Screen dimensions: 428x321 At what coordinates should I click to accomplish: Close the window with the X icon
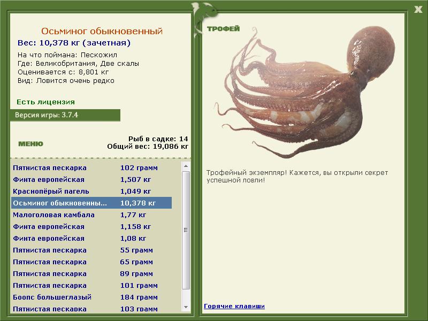tap(418, 8)
